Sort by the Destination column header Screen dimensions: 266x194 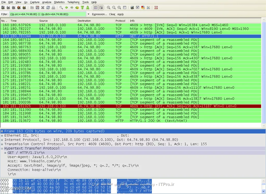(x=96, y=21)
